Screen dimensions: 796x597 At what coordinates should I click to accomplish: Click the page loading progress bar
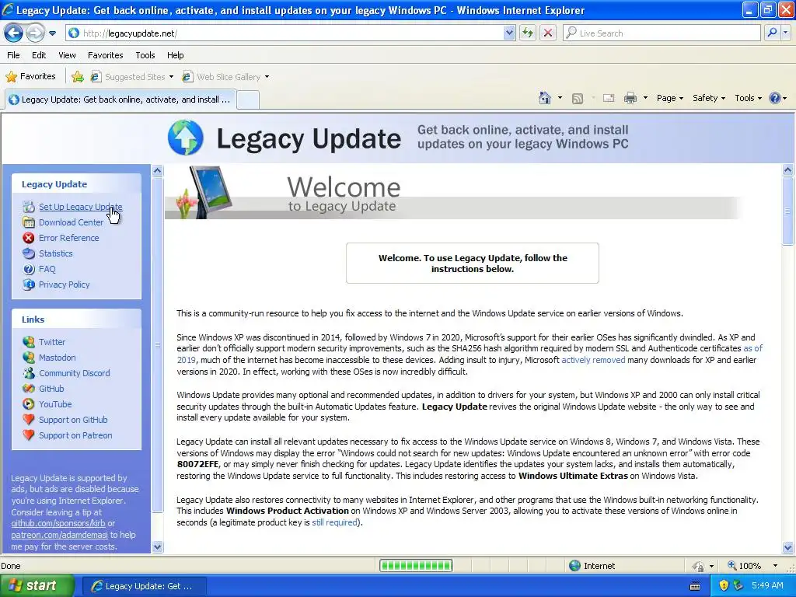click(416, 566)
